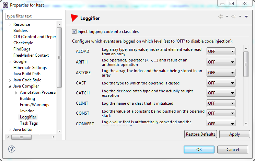Expand the Annotation Processing node
255x161 pixels.
(16, 93)
